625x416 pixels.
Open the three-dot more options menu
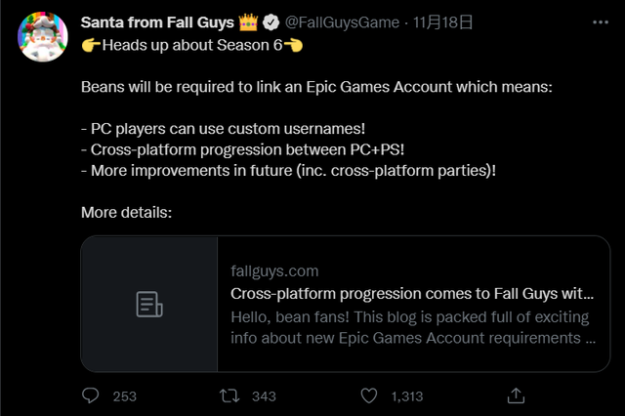tap(601, 22)
